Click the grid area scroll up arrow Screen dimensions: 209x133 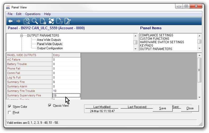click(199, 55)
